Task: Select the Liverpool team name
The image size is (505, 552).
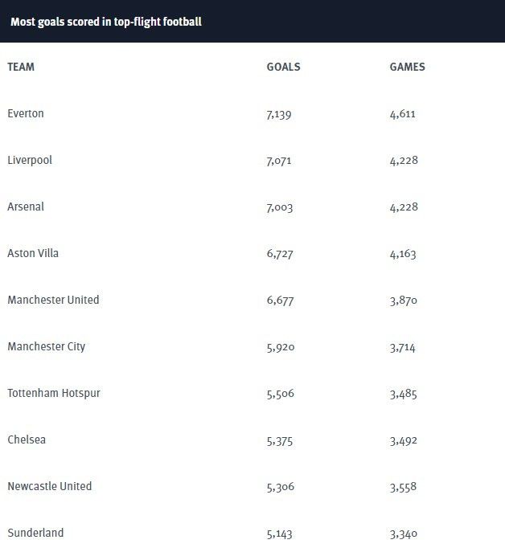Action: tap(30, 160)
